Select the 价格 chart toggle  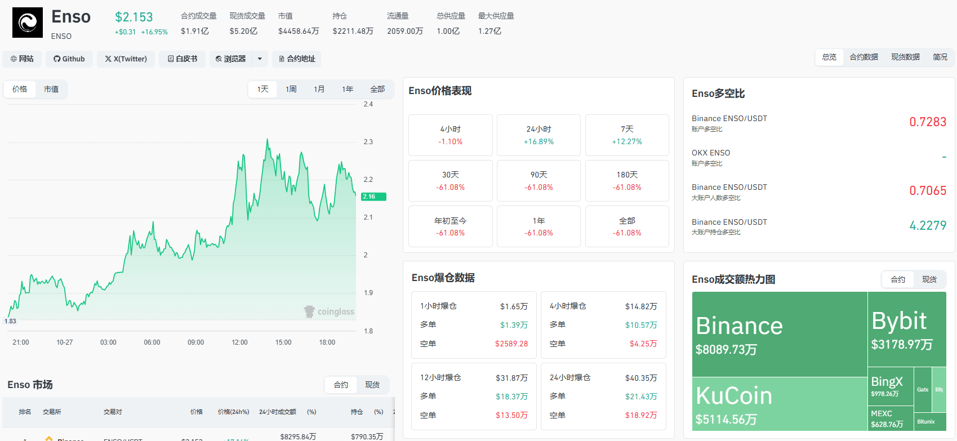point(20,89)
